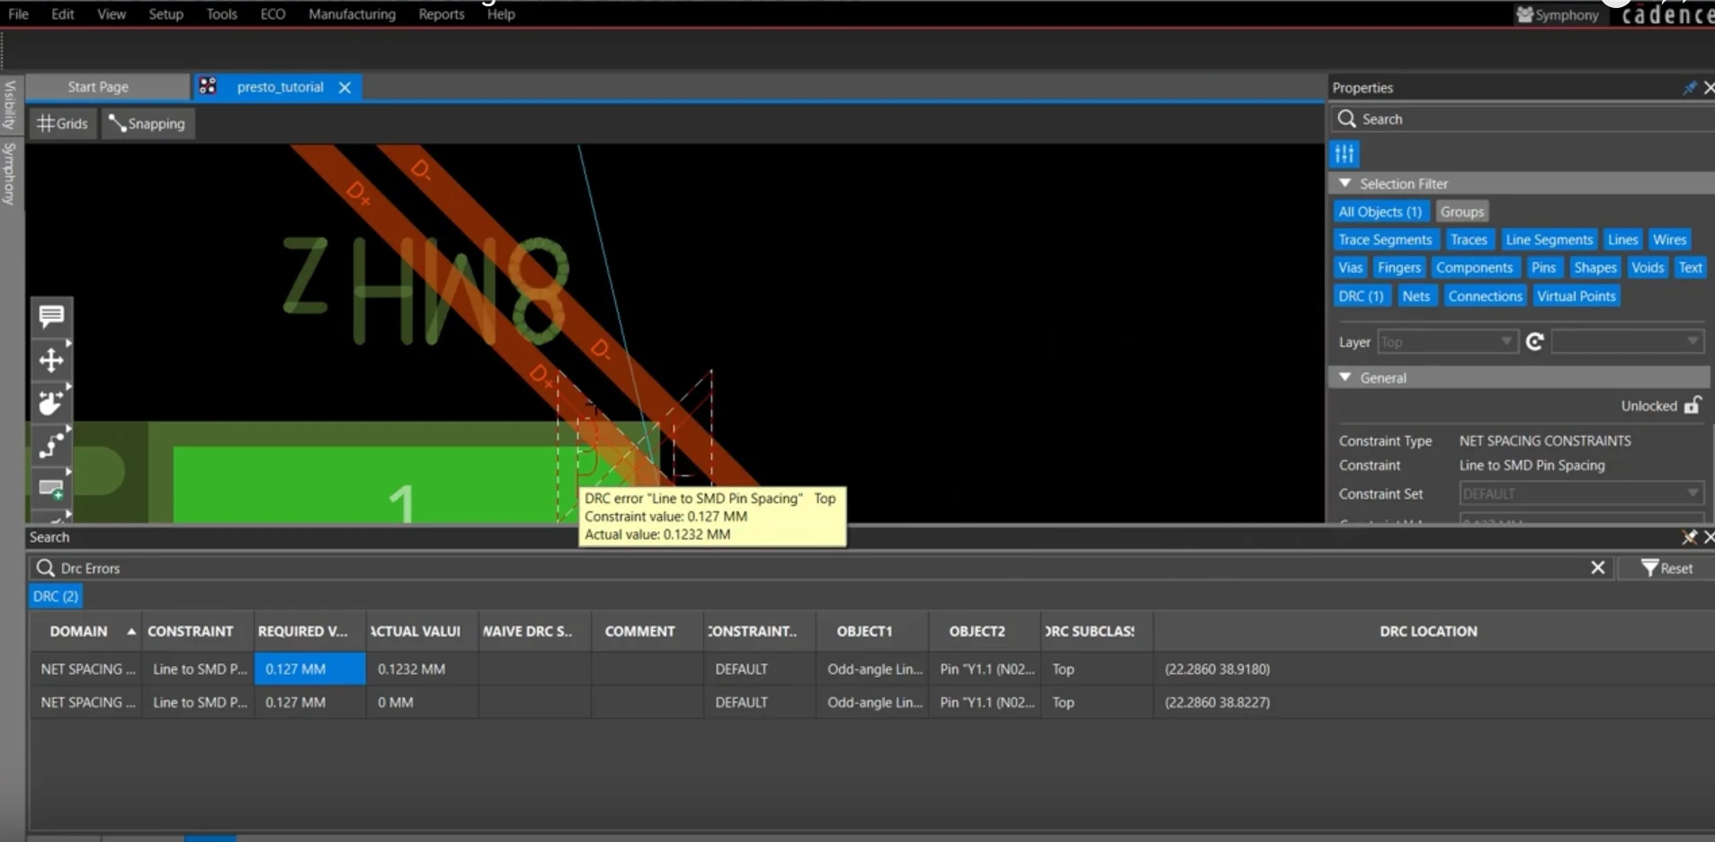The image size is (1715, 842).
Task: Toggle the Trace Segments filter
Action: pos(1385,240)
